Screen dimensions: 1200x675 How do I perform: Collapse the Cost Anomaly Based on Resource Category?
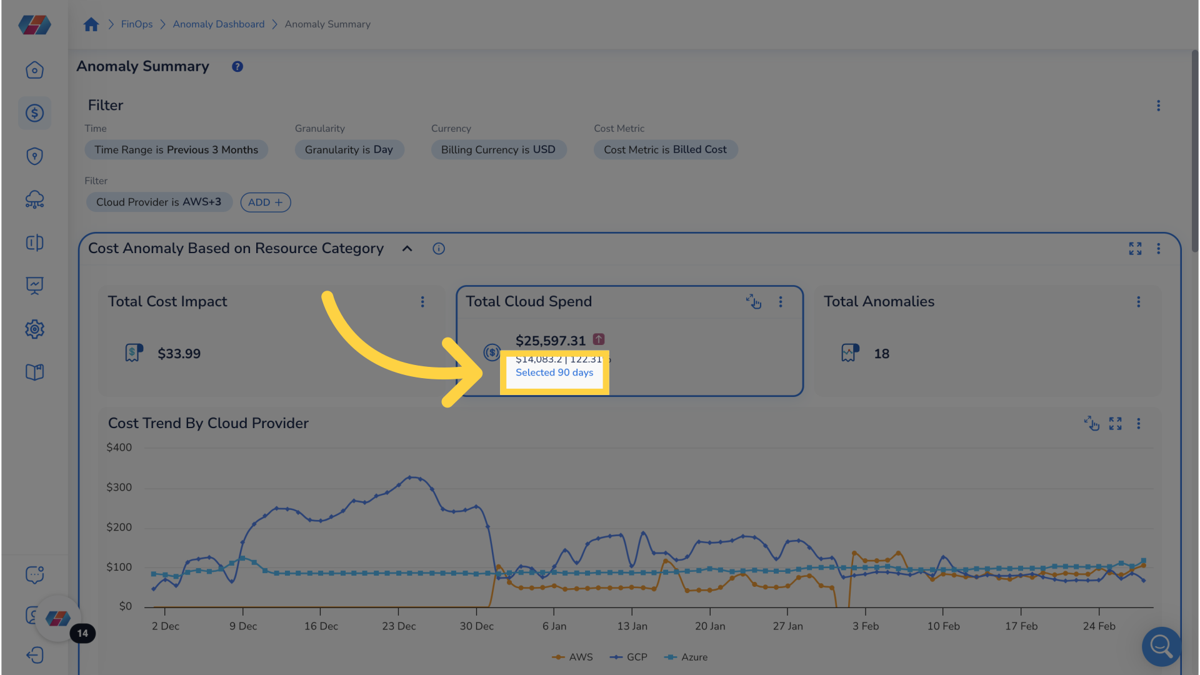pos(407,249)
